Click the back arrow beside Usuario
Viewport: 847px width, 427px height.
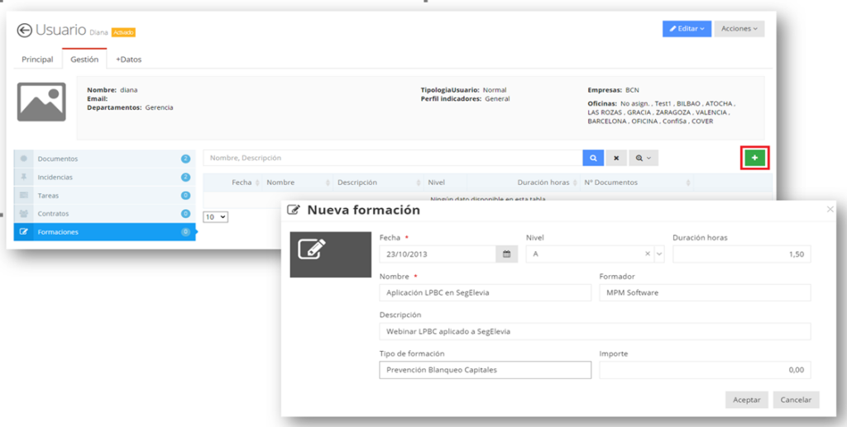tap(25, 31)
